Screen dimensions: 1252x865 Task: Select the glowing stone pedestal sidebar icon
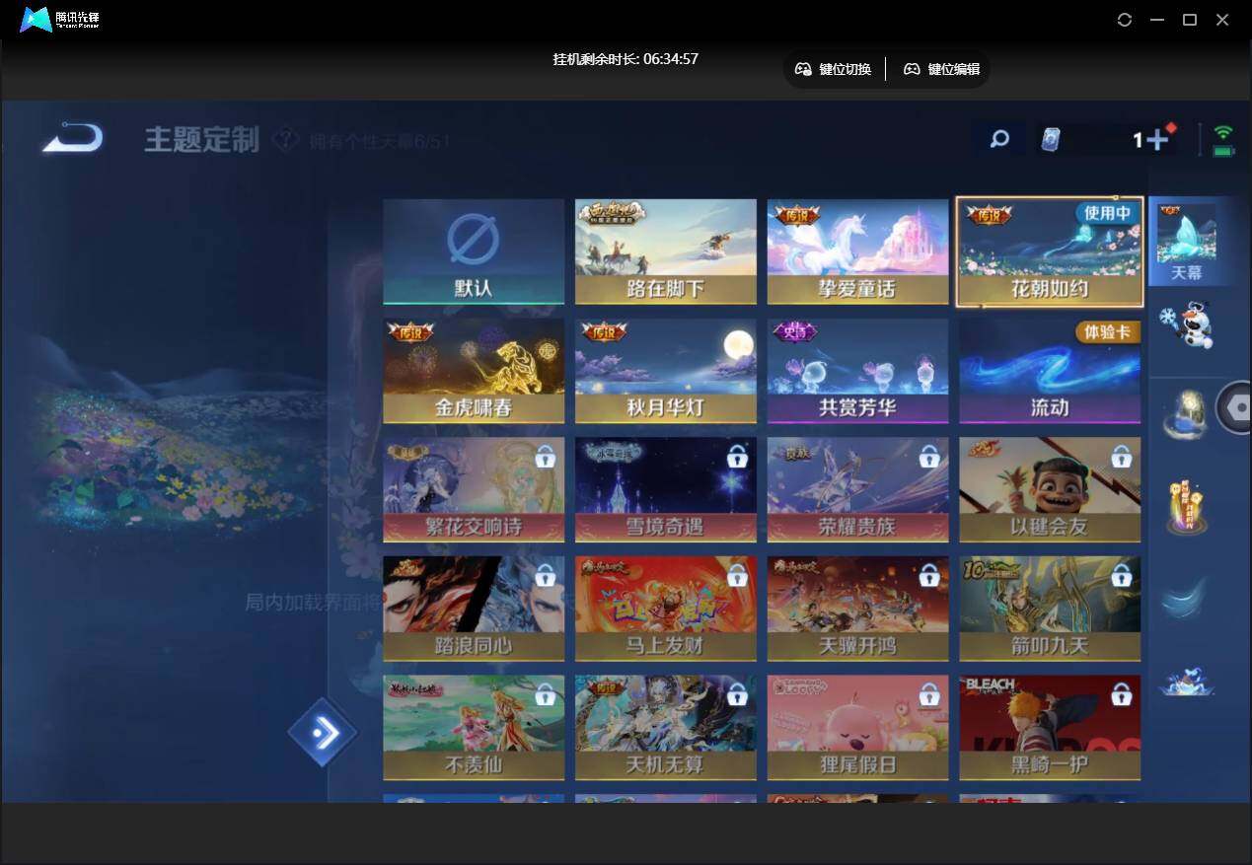point(1186,414)
